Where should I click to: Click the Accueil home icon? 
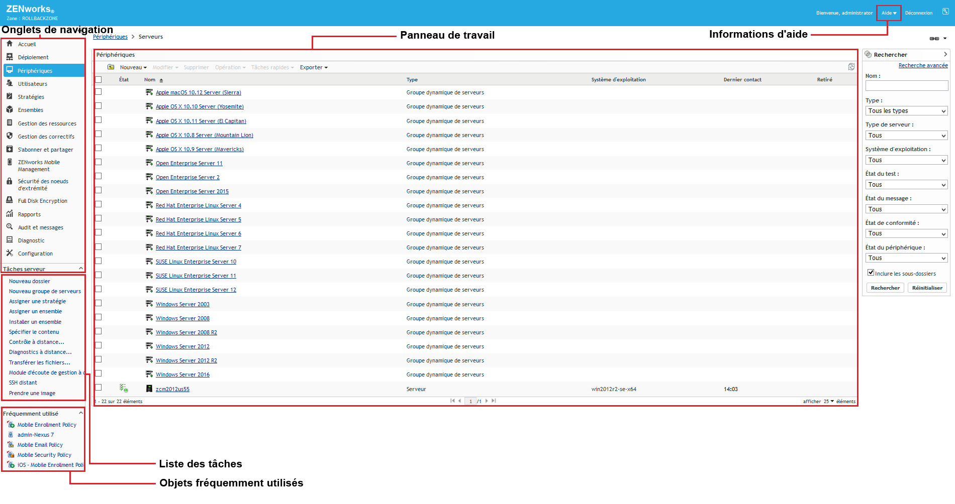click(x=10, y=44)
